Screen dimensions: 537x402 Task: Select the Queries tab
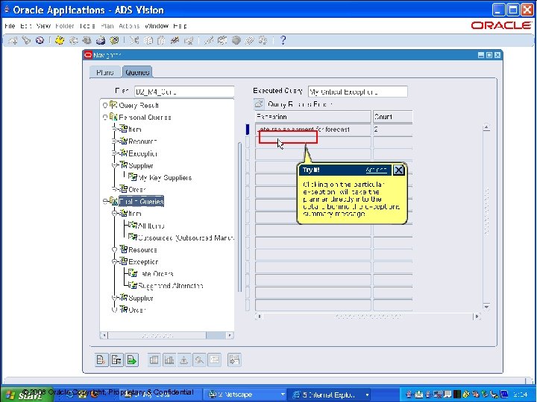pyautogui.click(x=137, y=72)
